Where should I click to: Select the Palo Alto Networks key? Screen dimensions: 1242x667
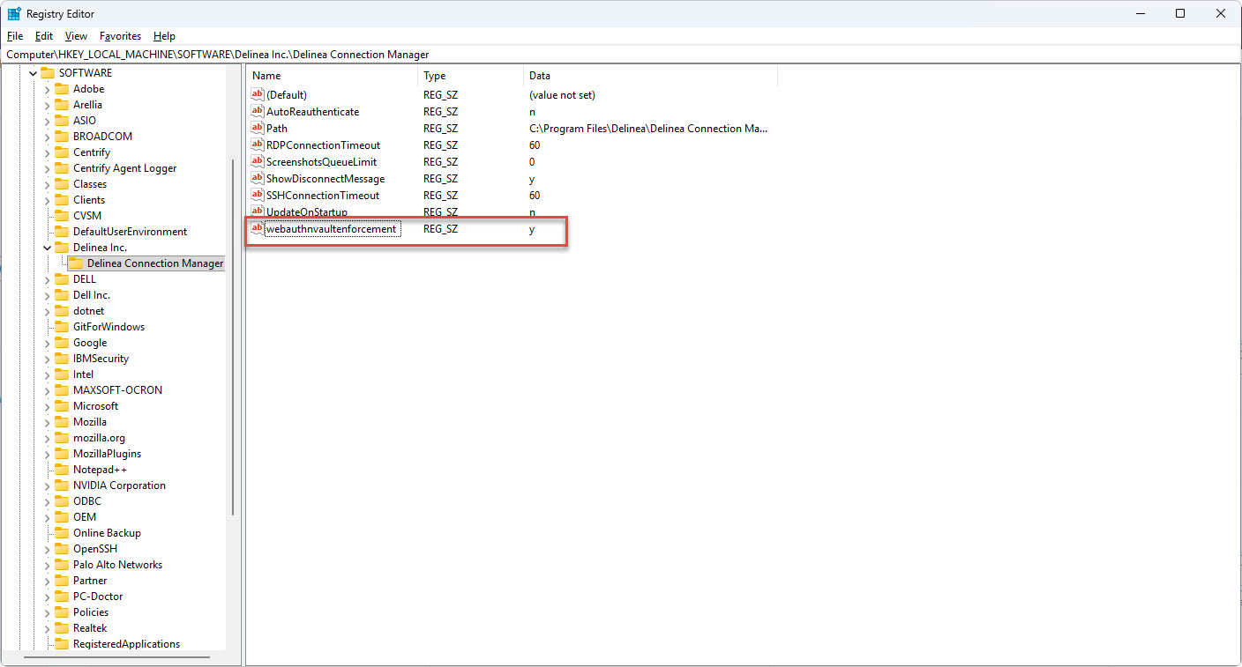117,565
